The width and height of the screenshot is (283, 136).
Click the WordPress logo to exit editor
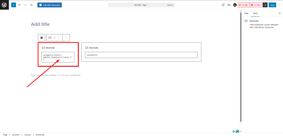[x=5, y=5]
